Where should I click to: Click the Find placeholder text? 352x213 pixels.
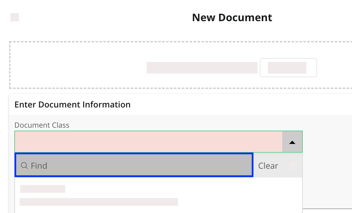pos(39,166)
